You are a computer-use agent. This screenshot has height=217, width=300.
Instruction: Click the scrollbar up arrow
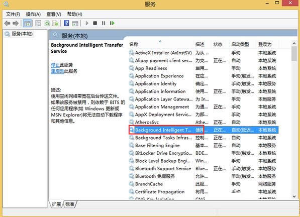(x=294, y=43)
